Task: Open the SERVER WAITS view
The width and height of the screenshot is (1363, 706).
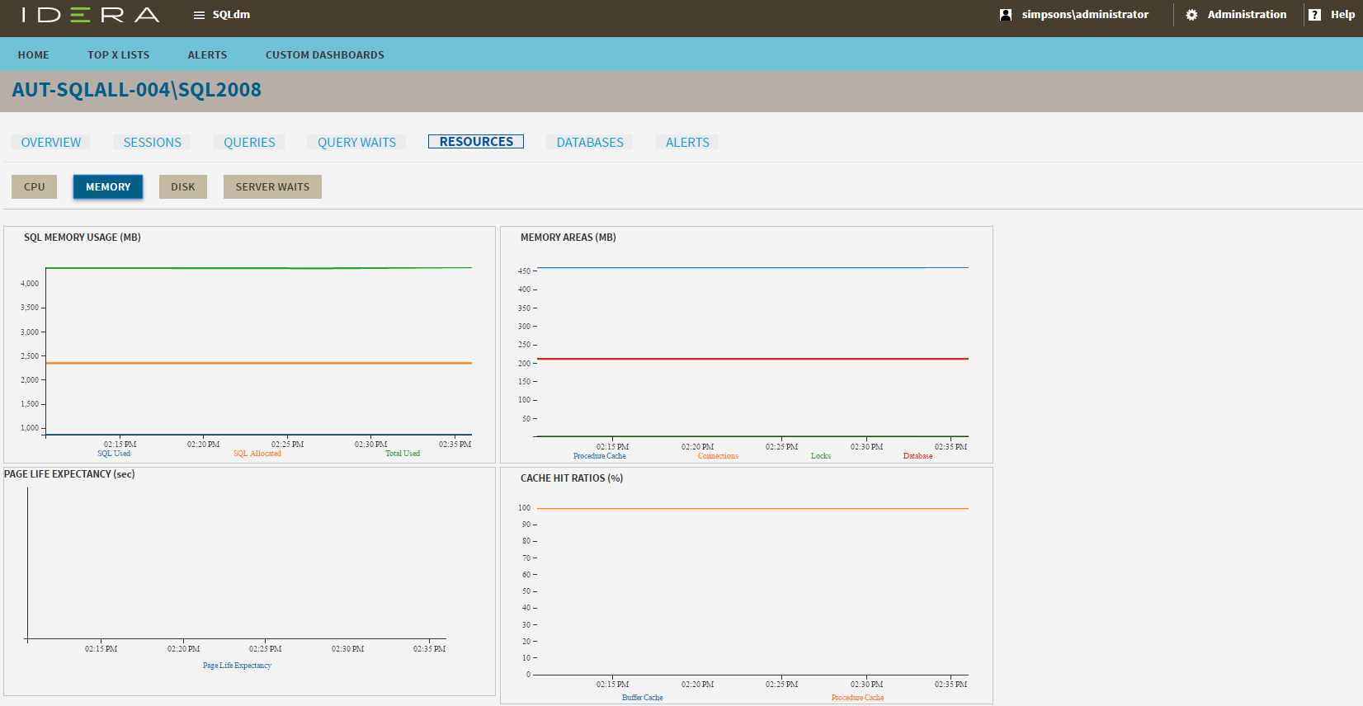Action: point(272,187)
